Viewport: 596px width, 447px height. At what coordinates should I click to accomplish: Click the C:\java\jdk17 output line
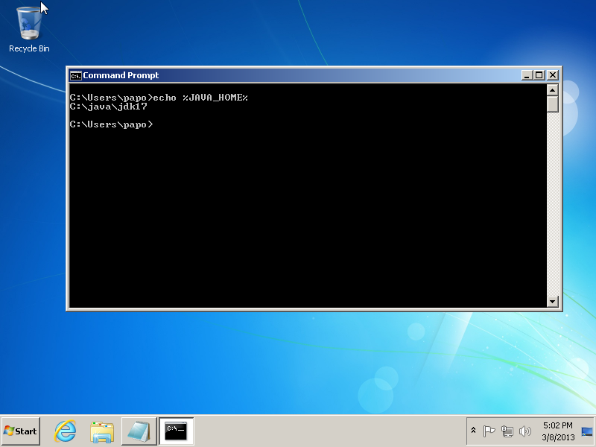pos(108,107)
